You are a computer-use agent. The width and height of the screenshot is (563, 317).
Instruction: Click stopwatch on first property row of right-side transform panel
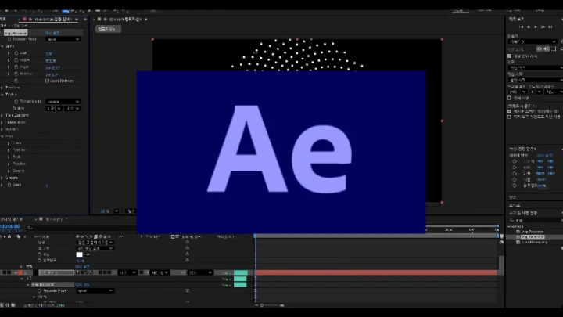[x=515, y=161]
